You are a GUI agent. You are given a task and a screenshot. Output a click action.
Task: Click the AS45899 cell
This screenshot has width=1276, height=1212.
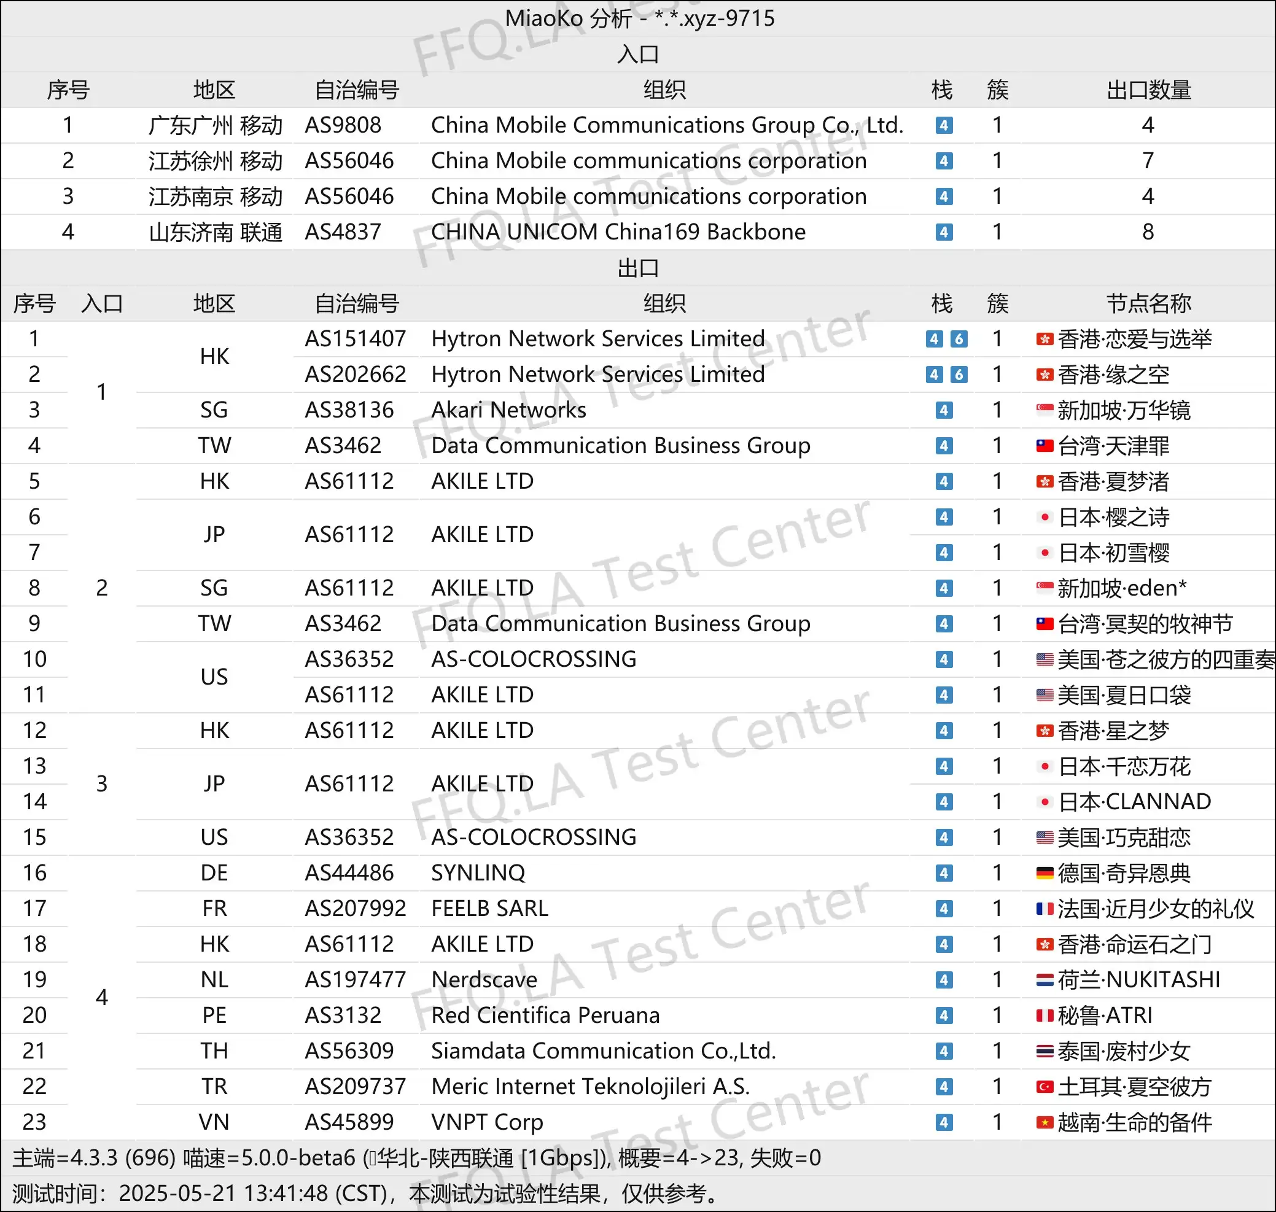pyautogui.click(x=349, y=1122)
